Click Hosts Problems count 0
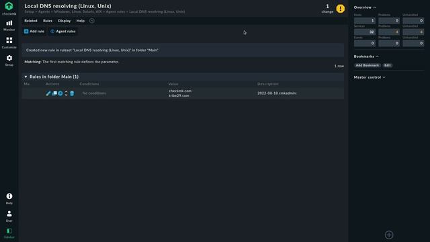The width and height of the screenshot is (430, 242). click(389, 21)
